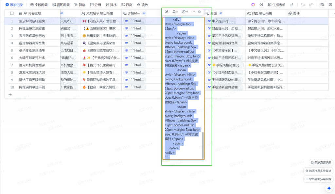Viewport: 335px width, 194px height.
Task: Open the 行高 row height option
Action: (x=127, y=5)
